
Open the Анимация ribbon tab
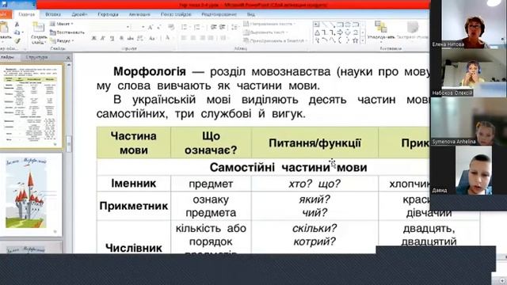[x=139, y=14]
